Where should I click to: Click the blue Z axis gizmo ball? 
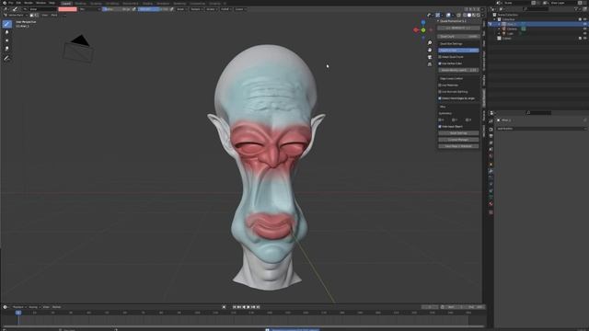(x=423, y=23)
